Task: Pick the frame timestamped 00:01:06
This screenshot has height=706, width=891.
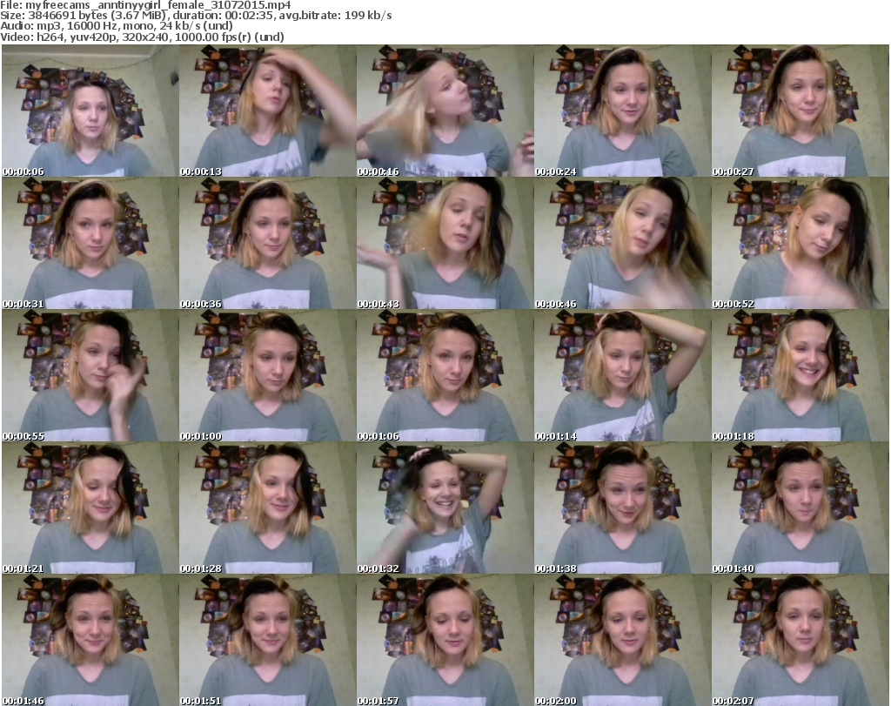Action: click(x=445, y=376)
